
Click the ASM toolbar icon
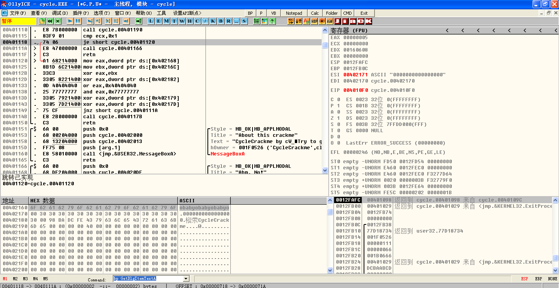point(329,21)
